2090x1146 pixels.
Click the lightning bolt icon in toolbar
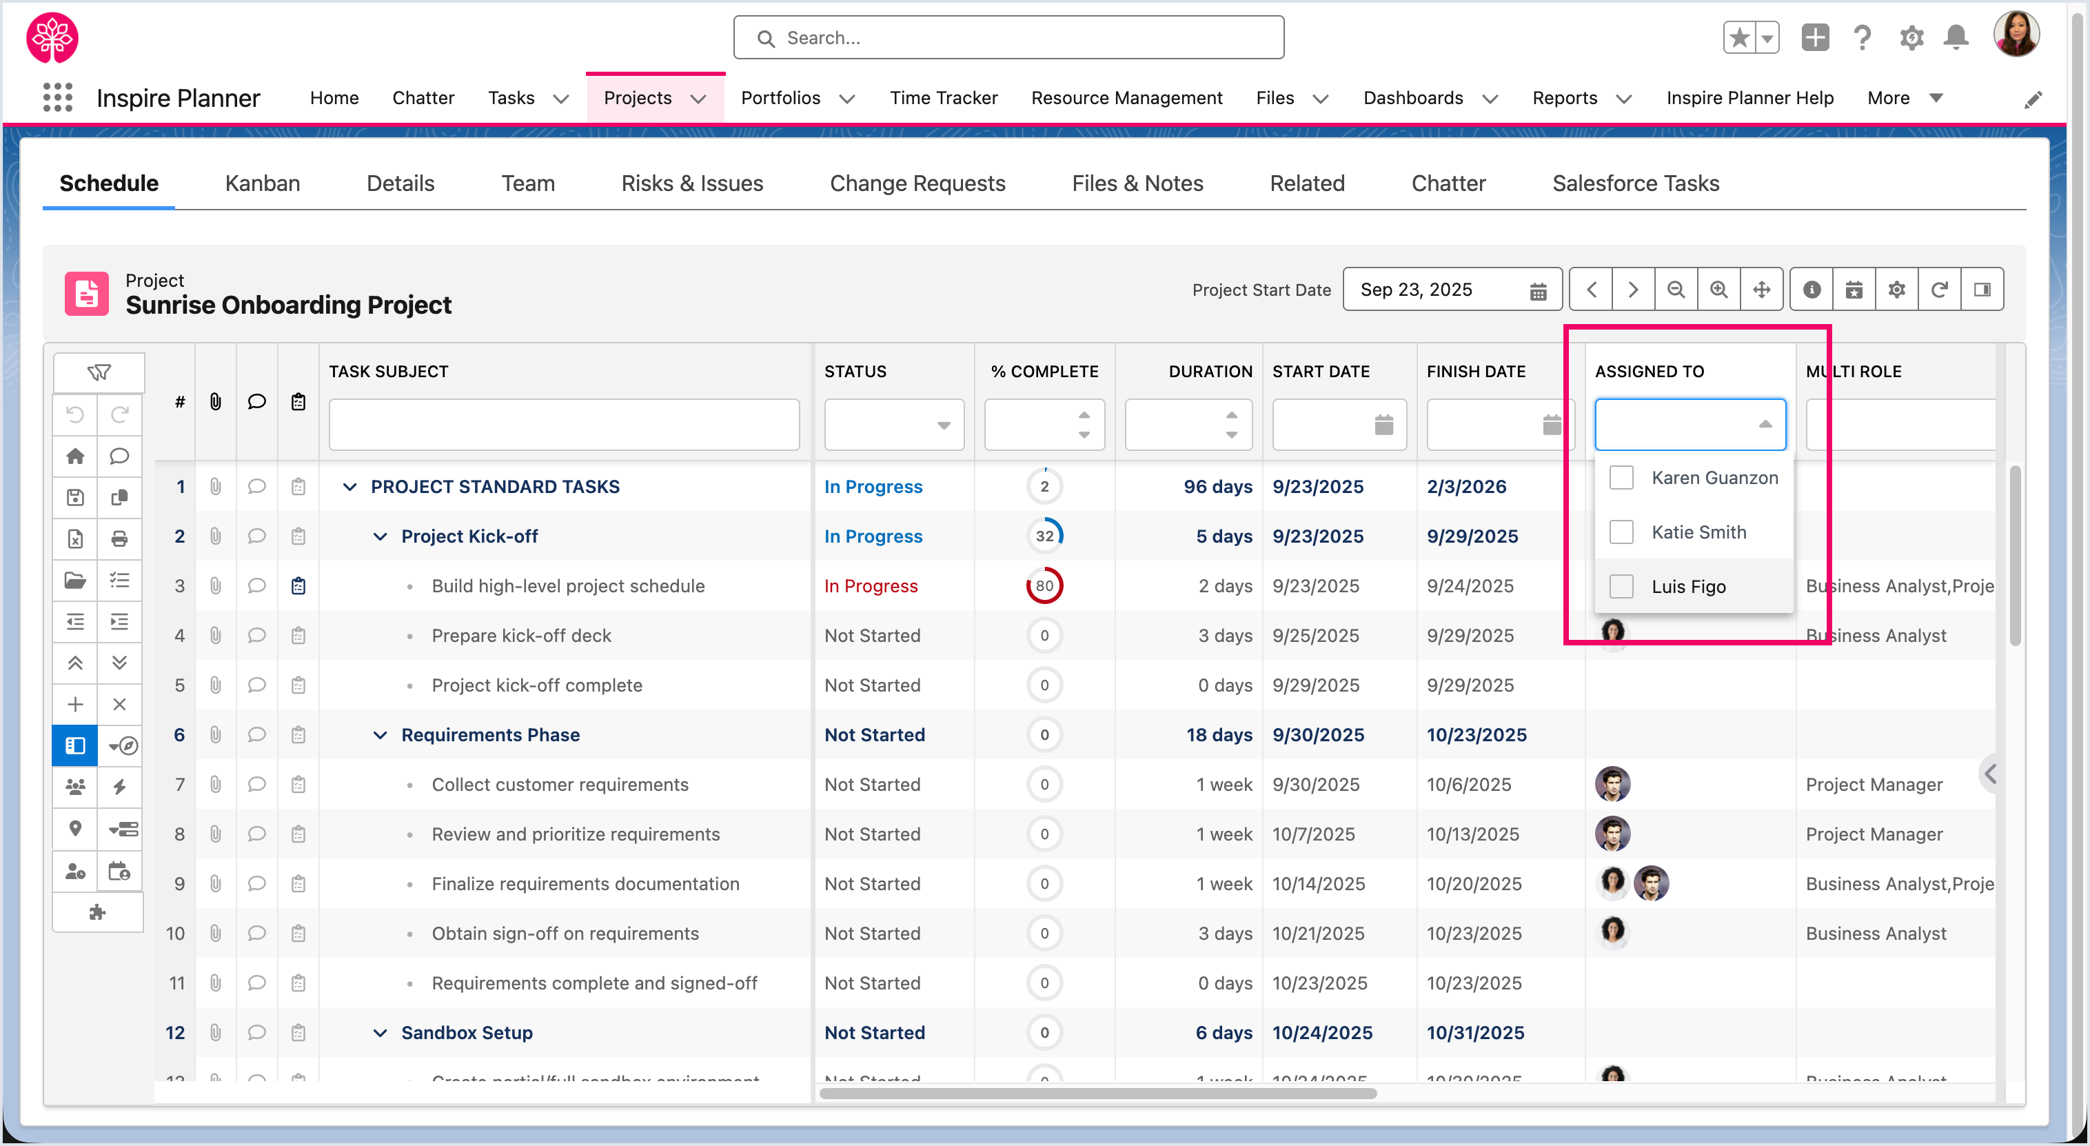click(119, 787)
